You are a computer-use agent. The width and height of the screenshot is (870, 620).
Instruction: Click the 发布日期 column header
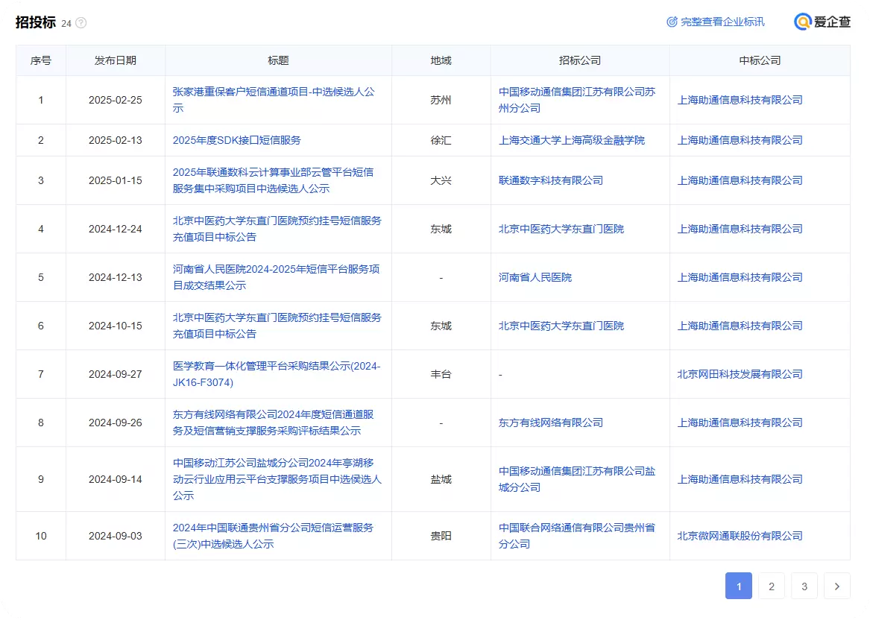116,60
